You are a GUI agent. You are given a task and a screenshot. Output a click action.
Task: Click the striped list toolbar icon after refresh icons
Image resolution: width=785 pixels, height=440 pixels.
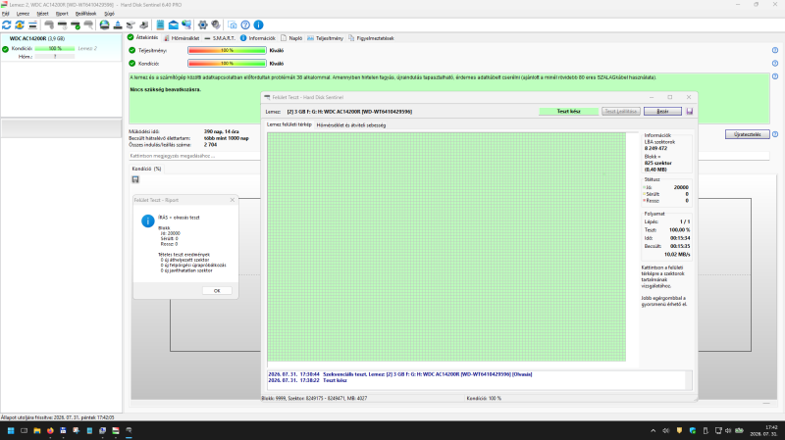pos(32,24)
